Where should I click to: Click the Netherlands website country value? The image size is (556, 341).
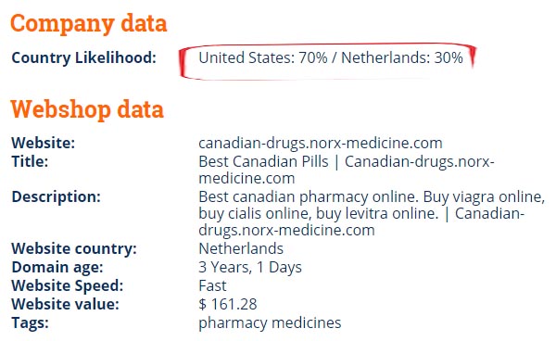coord(241,248)
